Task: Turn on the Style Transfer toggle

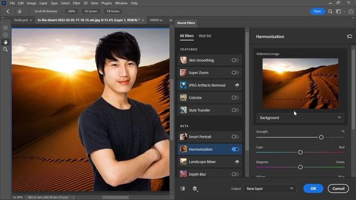Action: click(235, 110)
